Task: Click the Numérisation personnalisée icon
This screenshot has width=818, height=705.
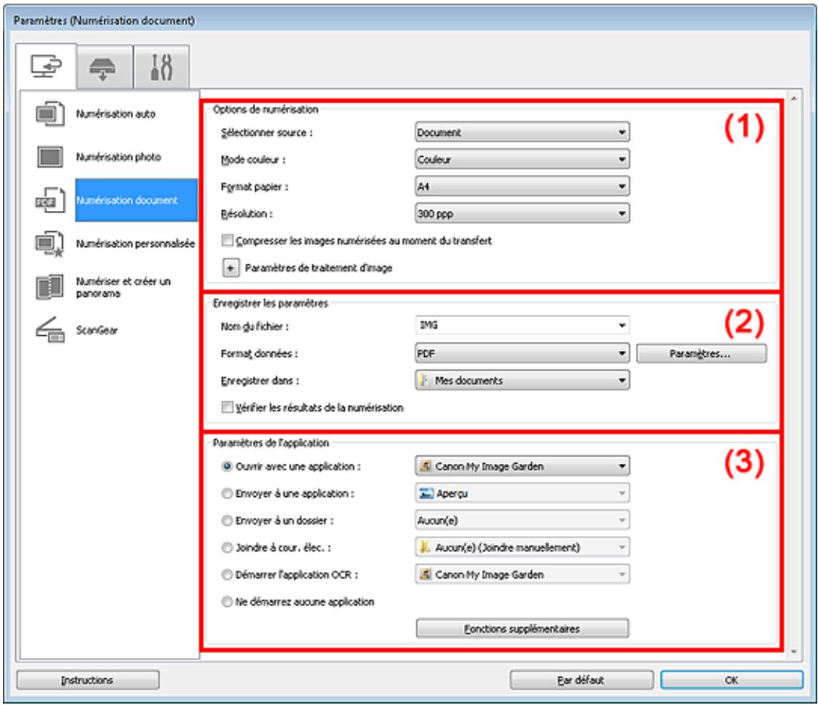Action: pos(48,243)
